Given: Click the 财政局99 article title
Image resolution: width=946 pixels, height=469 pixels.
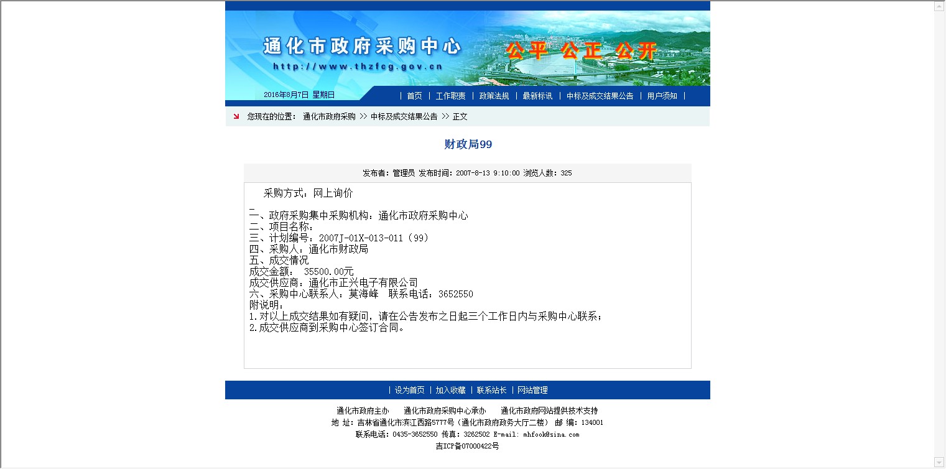Looking at the screenshot, I should click(x=468, y=144).
